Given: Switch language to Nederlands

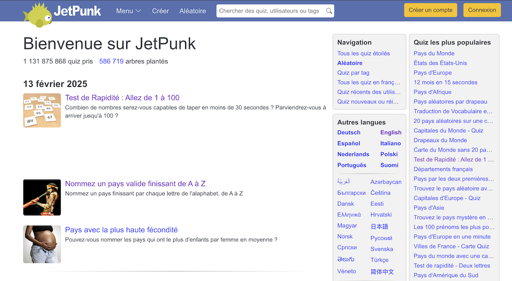Looking at the screenshot, I should tap(353, 154).
